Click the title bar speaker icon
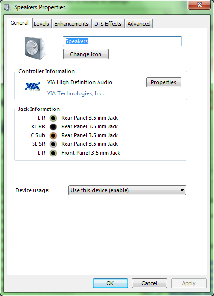The image size is (214, 296). 7,7
